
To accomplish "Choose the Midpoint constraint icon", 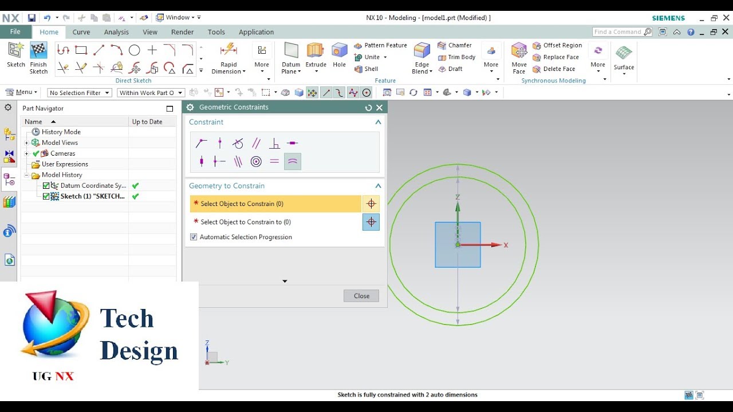I will [x=219, y=161].
